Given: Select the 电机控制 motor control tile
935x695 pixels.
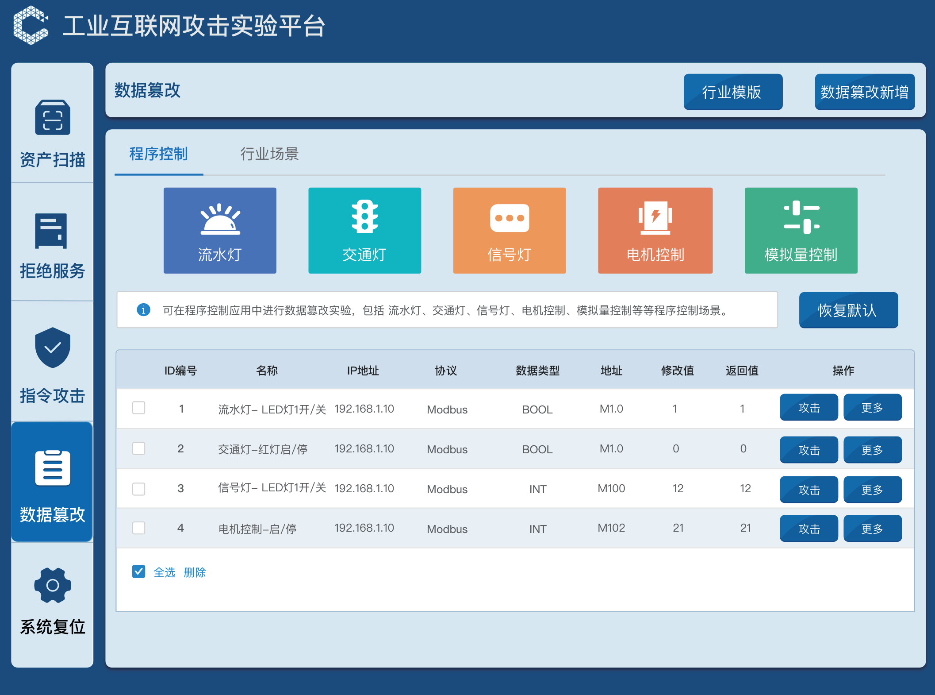Looking at the screenshot, I should [655, 230].
